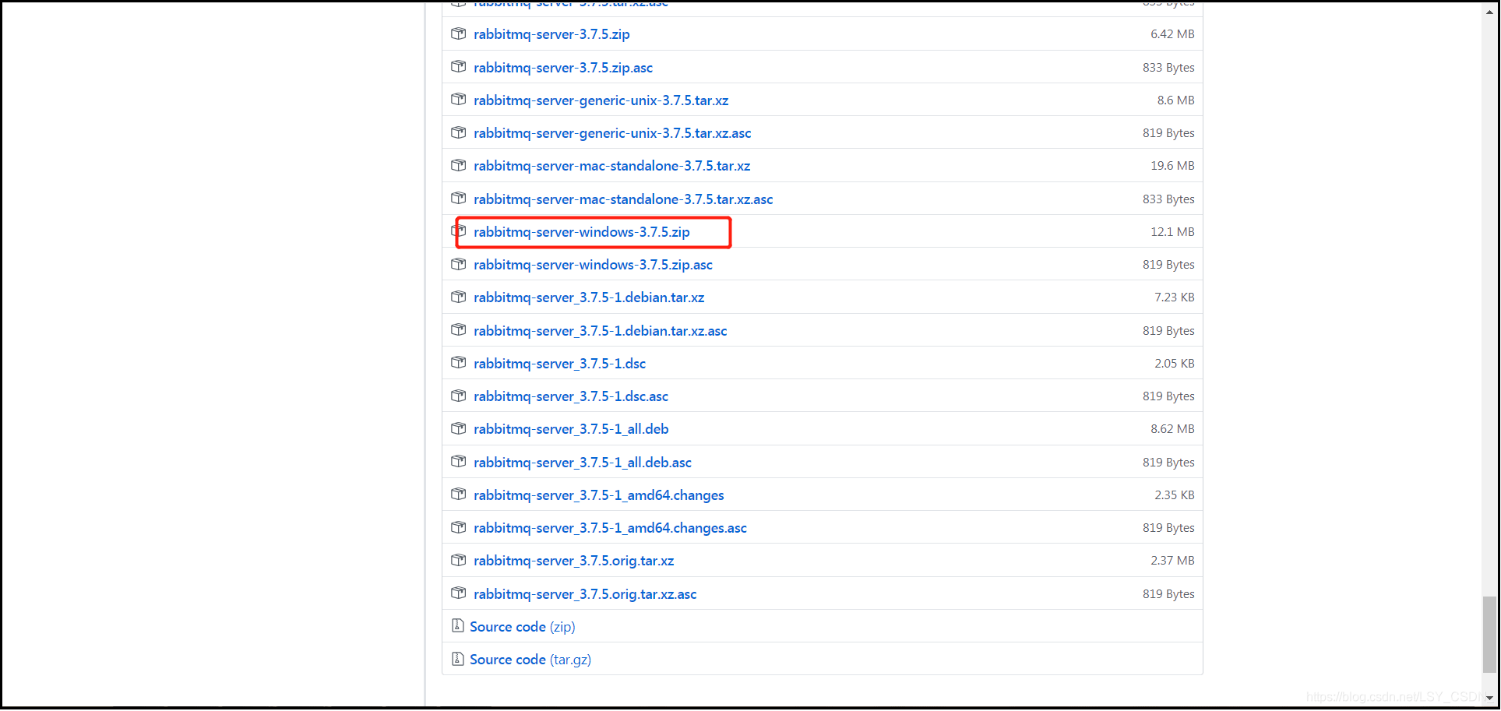Viewport: 1501px width, 711px height.
Task: Click package icon beside 3.7.5.orig.tar.xz
Action: pyautogui.click(x=459, y=560)
